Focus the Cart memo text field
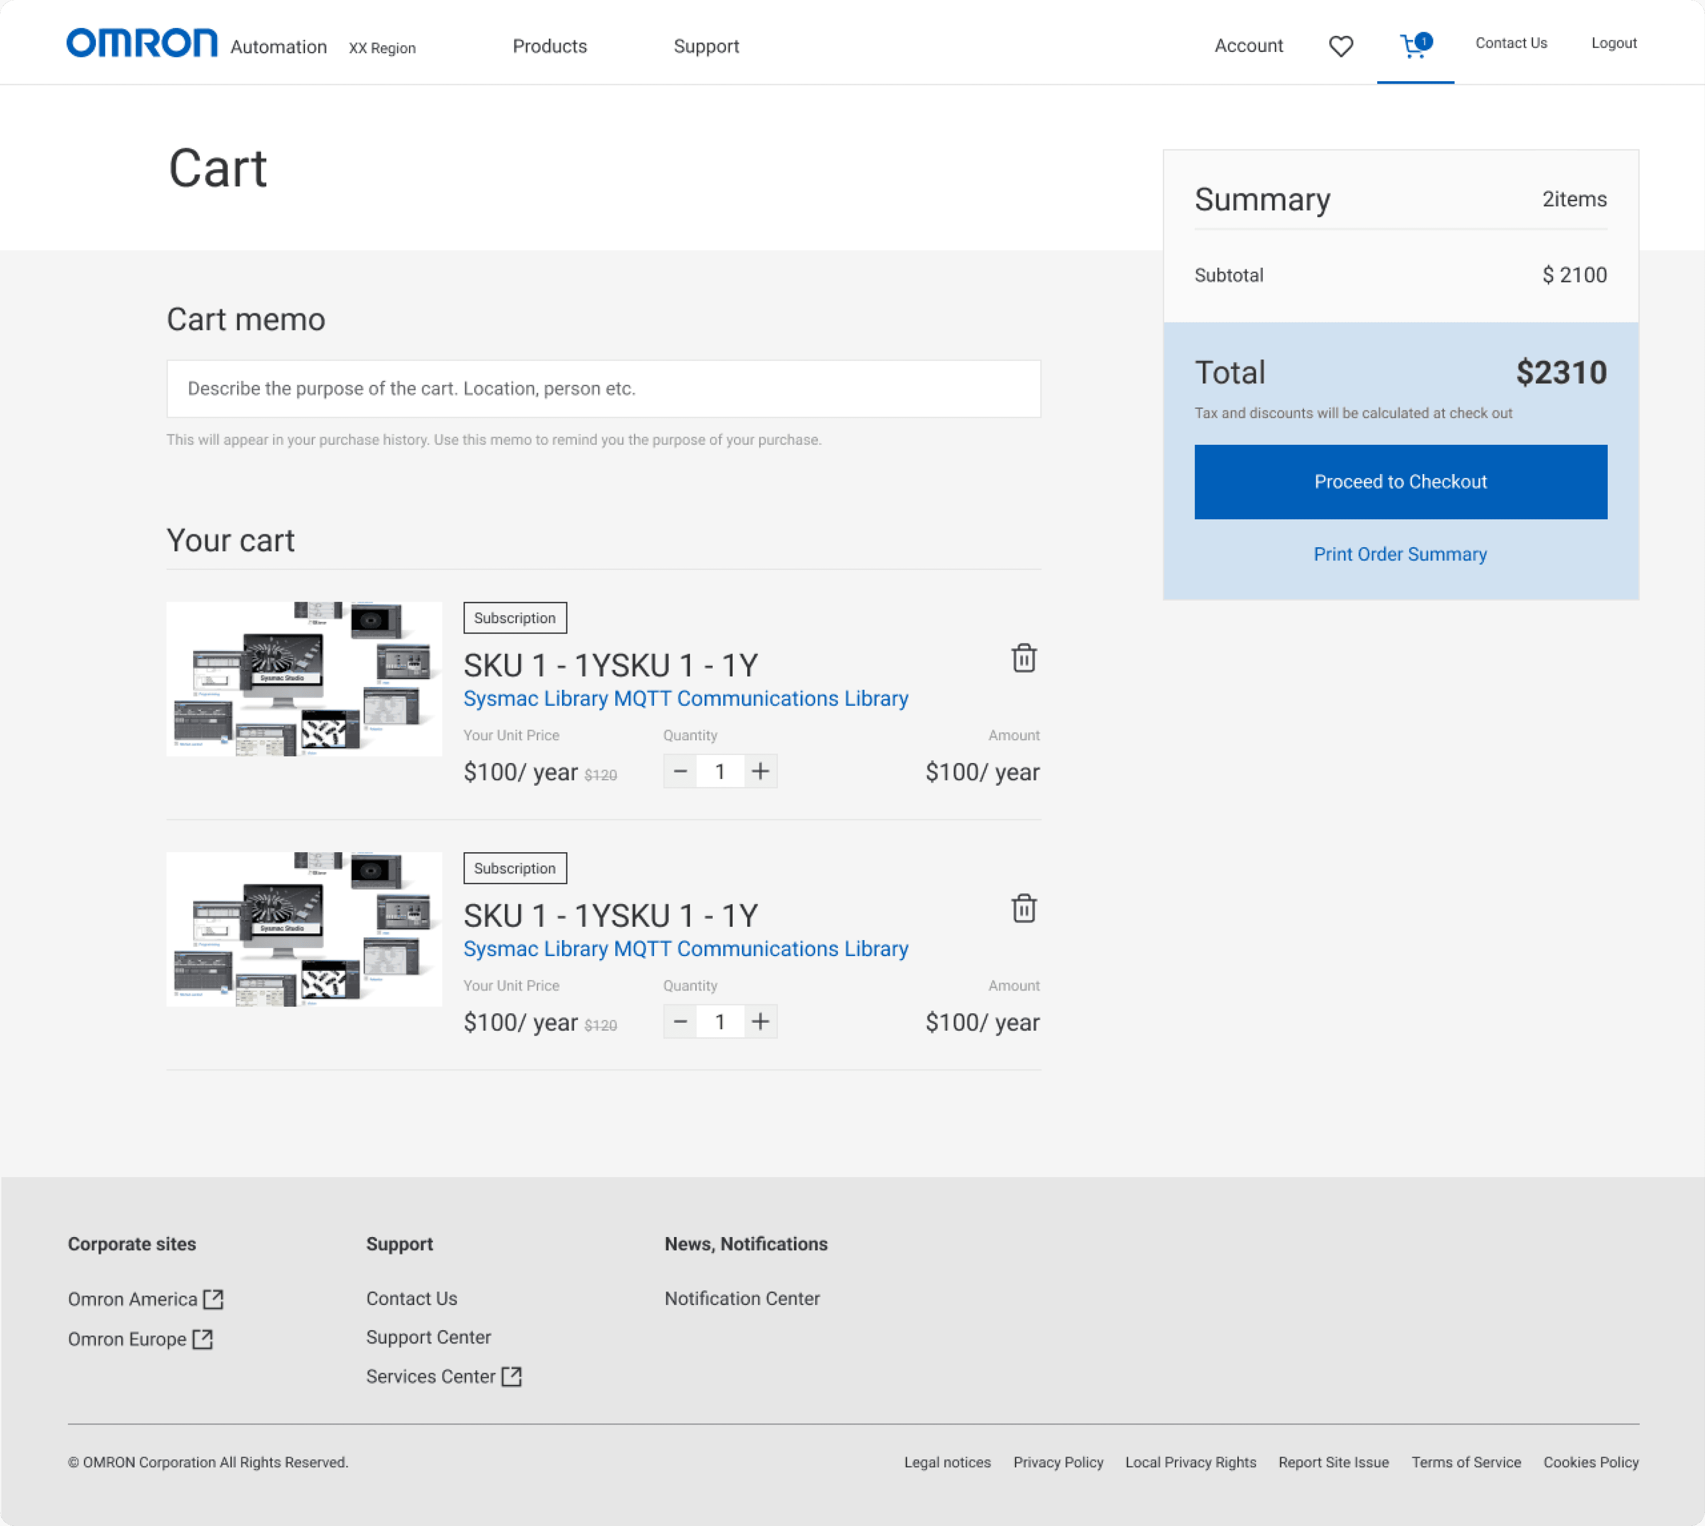Viewport: 1705px width, 1526px height. pyautogui.click(x=603, y=389)
